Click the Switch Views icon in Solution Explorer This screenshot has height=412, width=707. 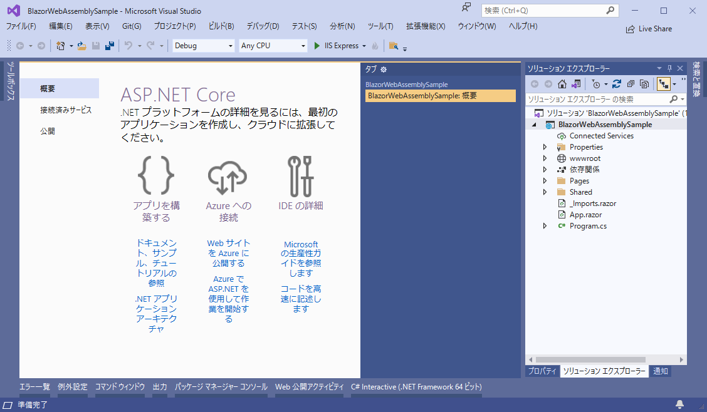tap(576, 84)
